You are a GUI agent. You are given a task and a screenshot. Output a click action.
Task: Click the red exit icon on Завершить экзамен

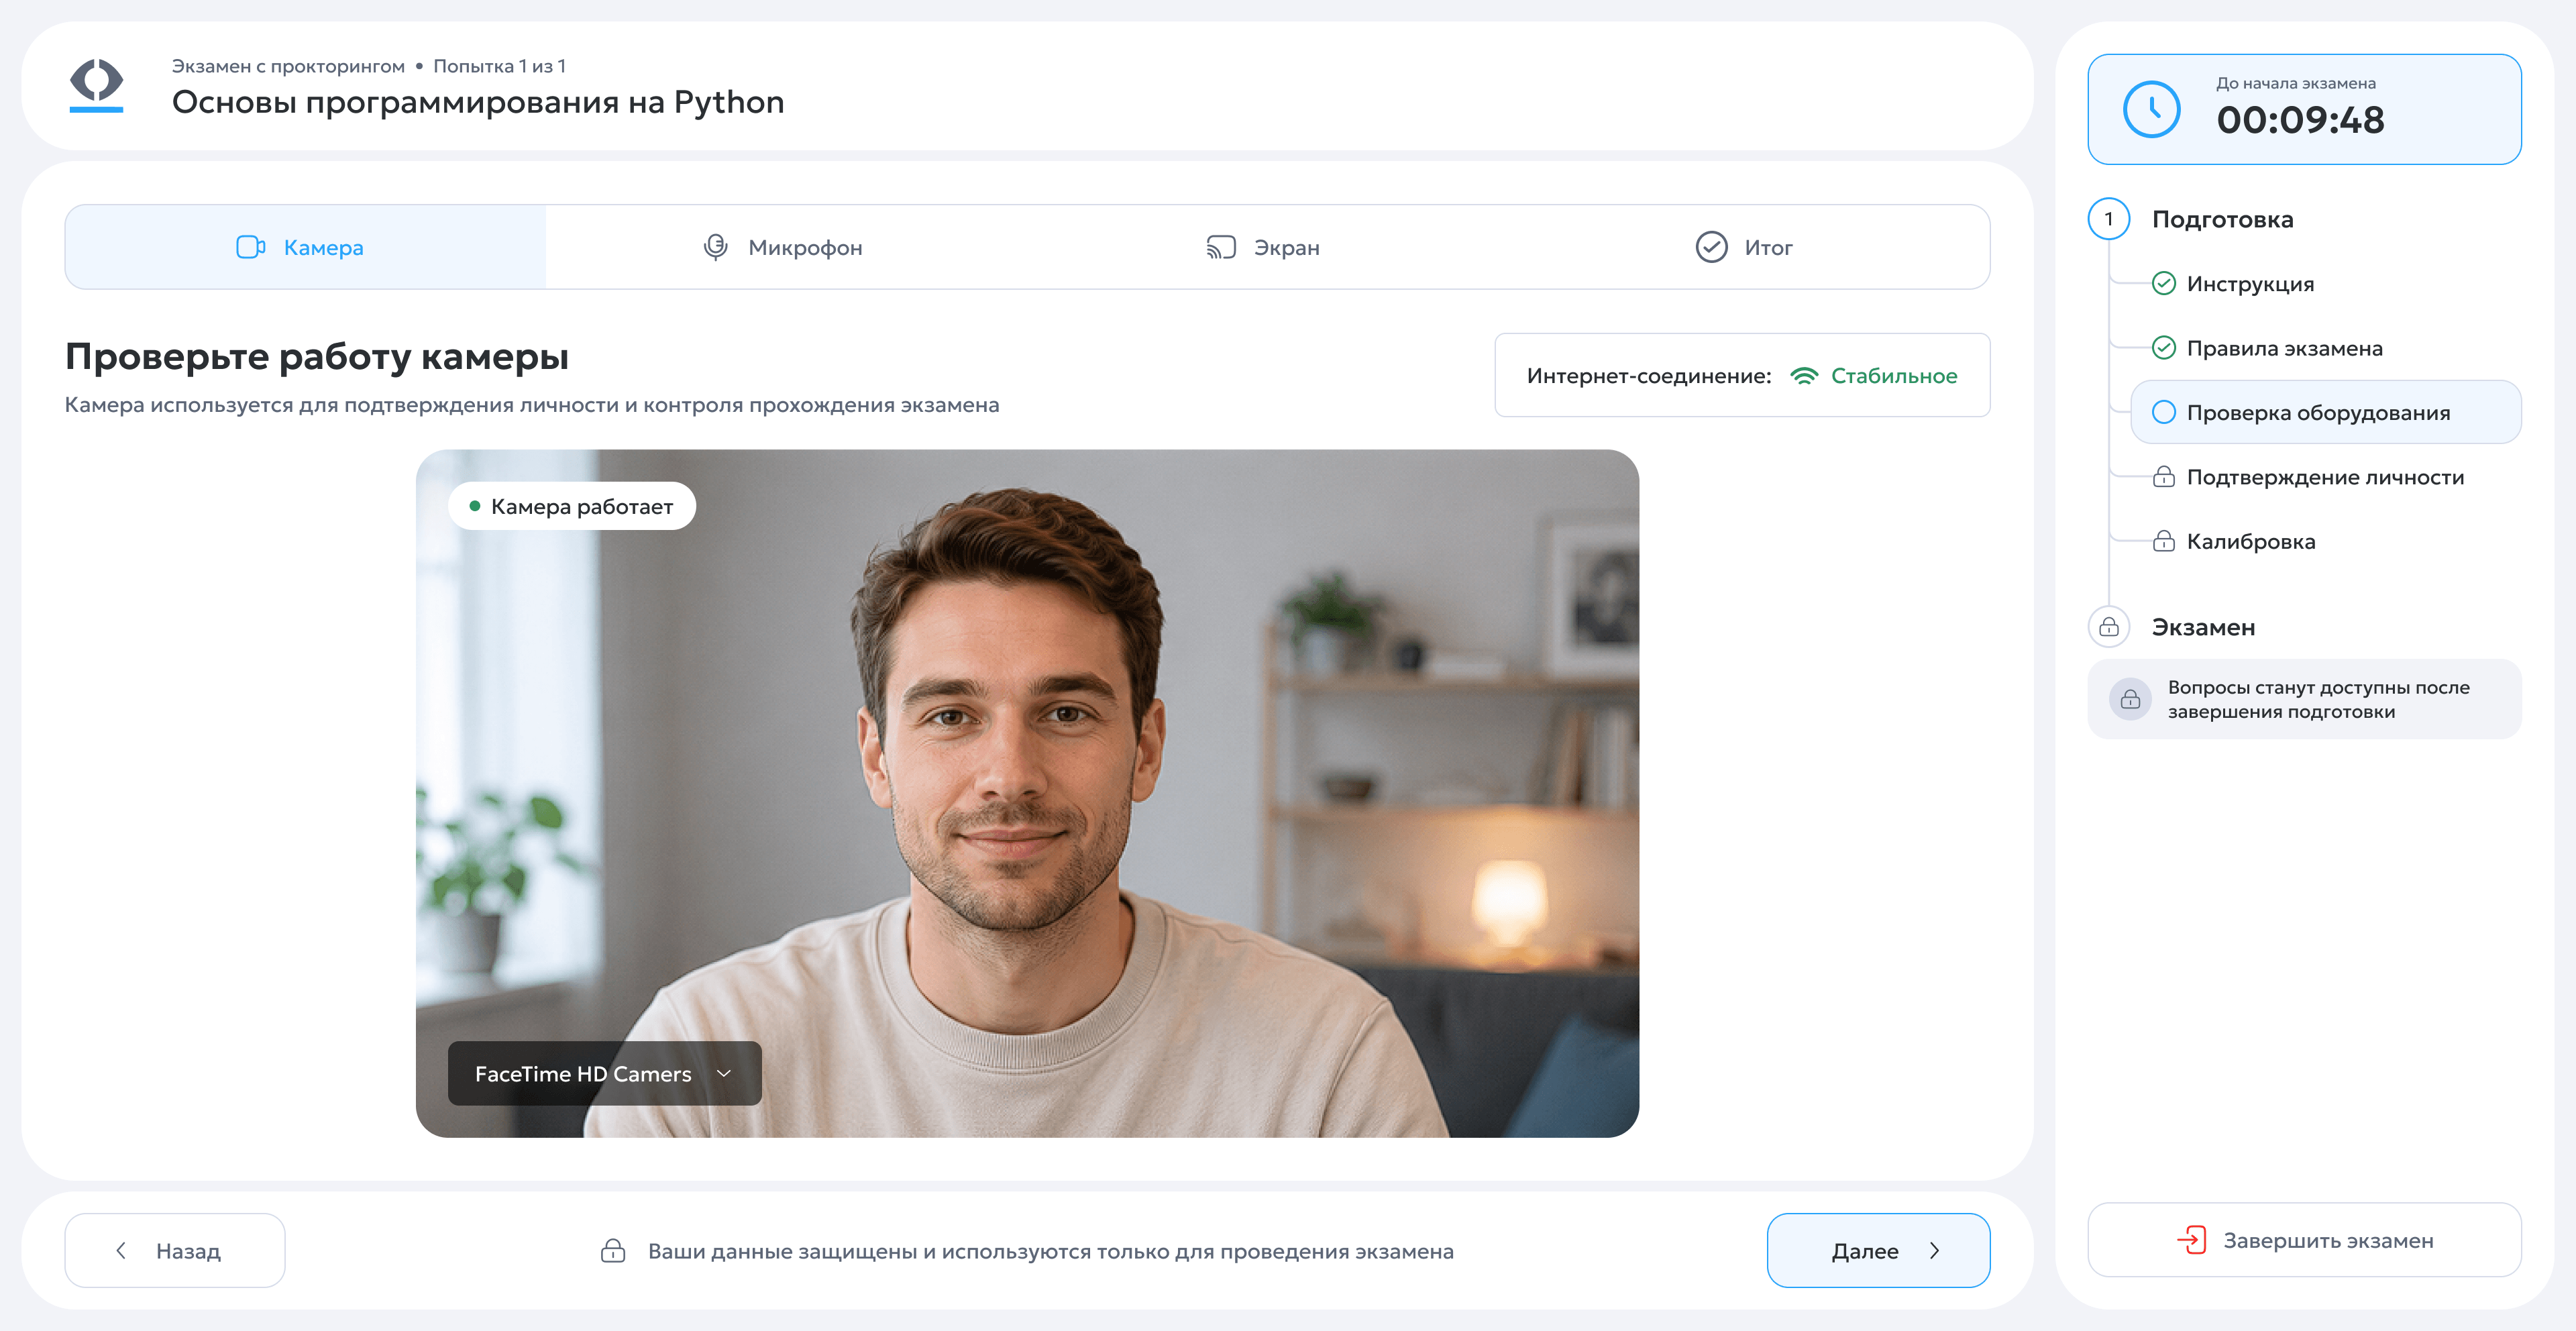2191,1240
